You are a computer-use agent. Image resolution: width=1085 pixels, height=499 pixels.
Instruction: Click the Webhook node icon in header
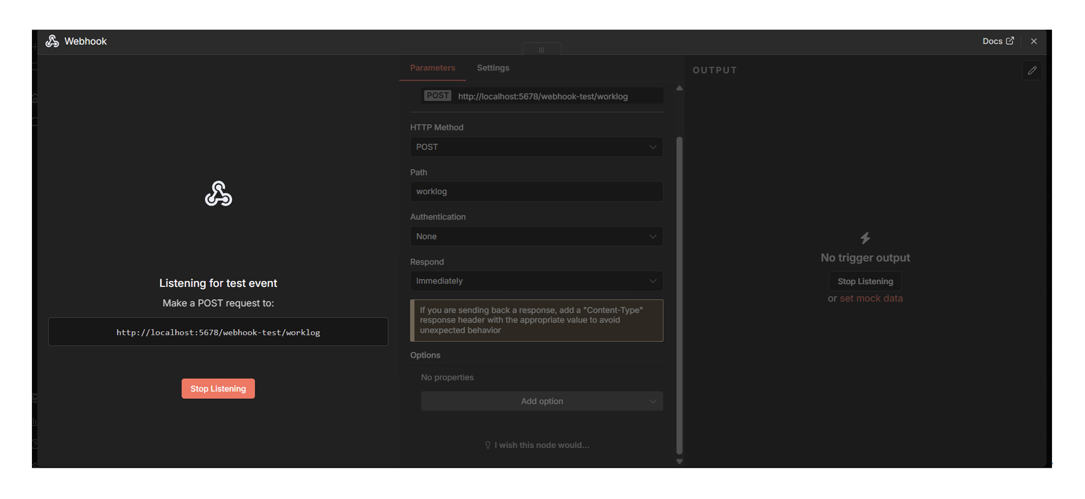[x=52, y=41]
